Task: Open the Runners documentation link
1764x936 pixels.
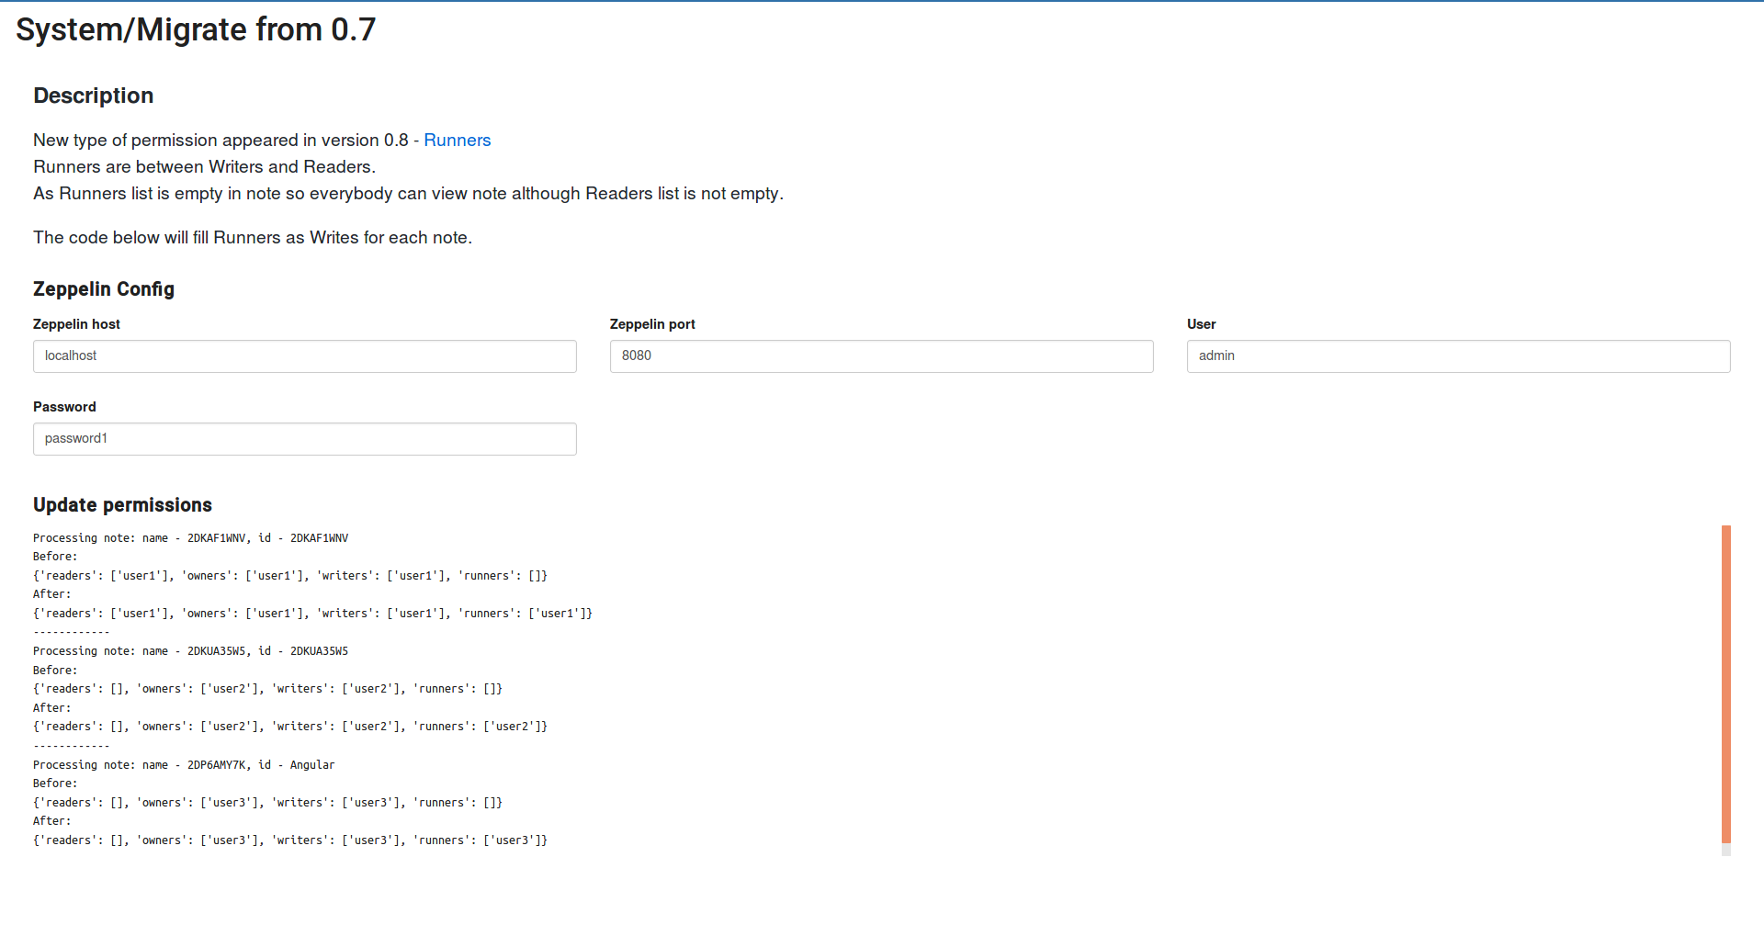Action: (x=457, y=141)
